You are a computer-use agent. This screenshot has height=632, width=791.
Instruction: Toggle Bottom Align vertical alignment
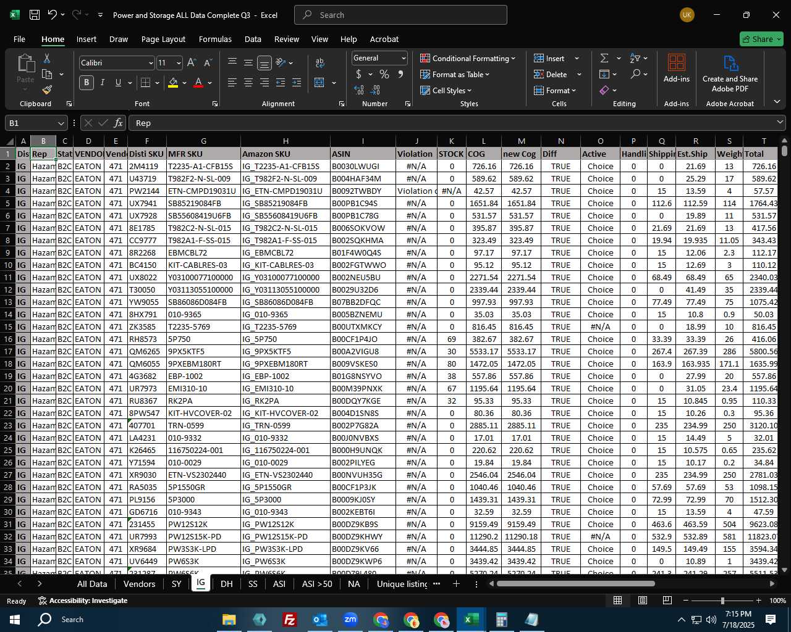(264, 63)
